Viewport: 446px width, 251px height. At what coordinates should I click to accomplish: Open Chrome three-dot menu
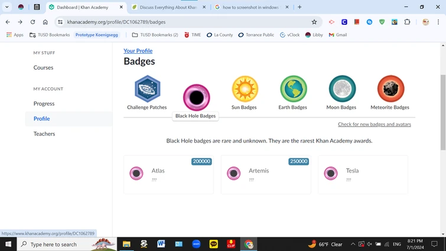tap(438, 22)
